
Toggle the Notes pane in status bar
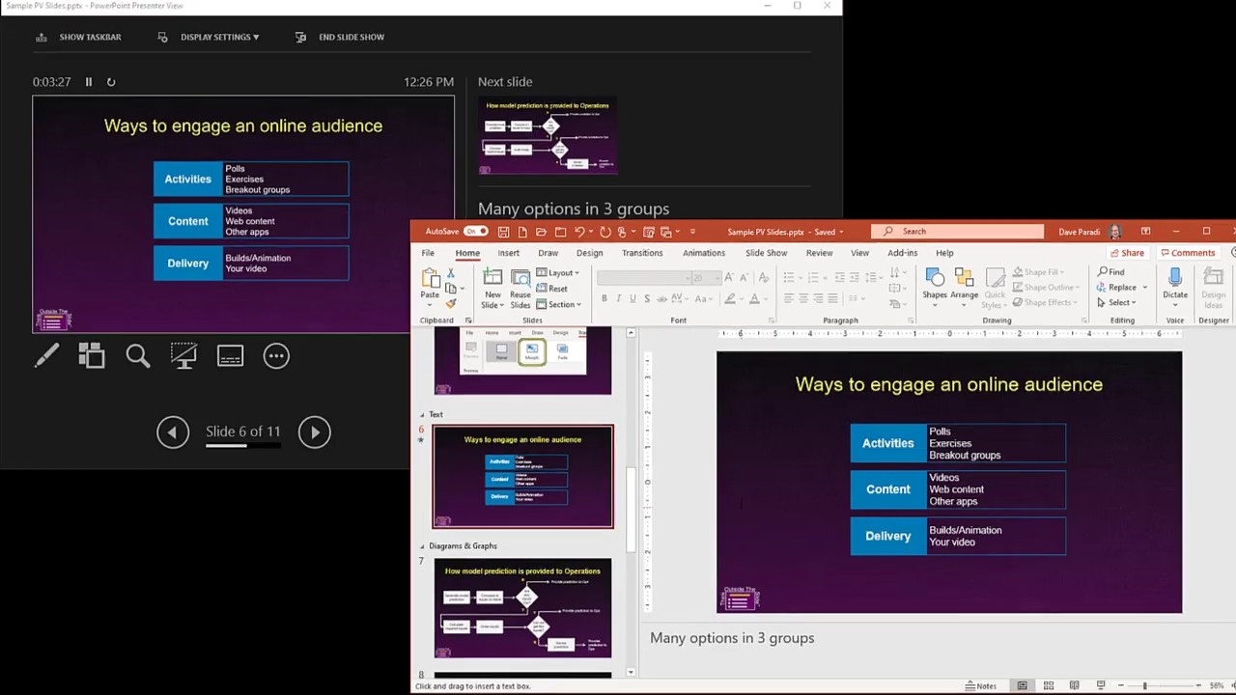(x=980, y=685)
